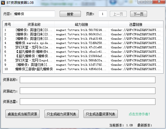This screenshot has height=129, width=166.
Task: Select magnet link ending f4ab3149
Action: pyautogui.click(x=81, y=39)
